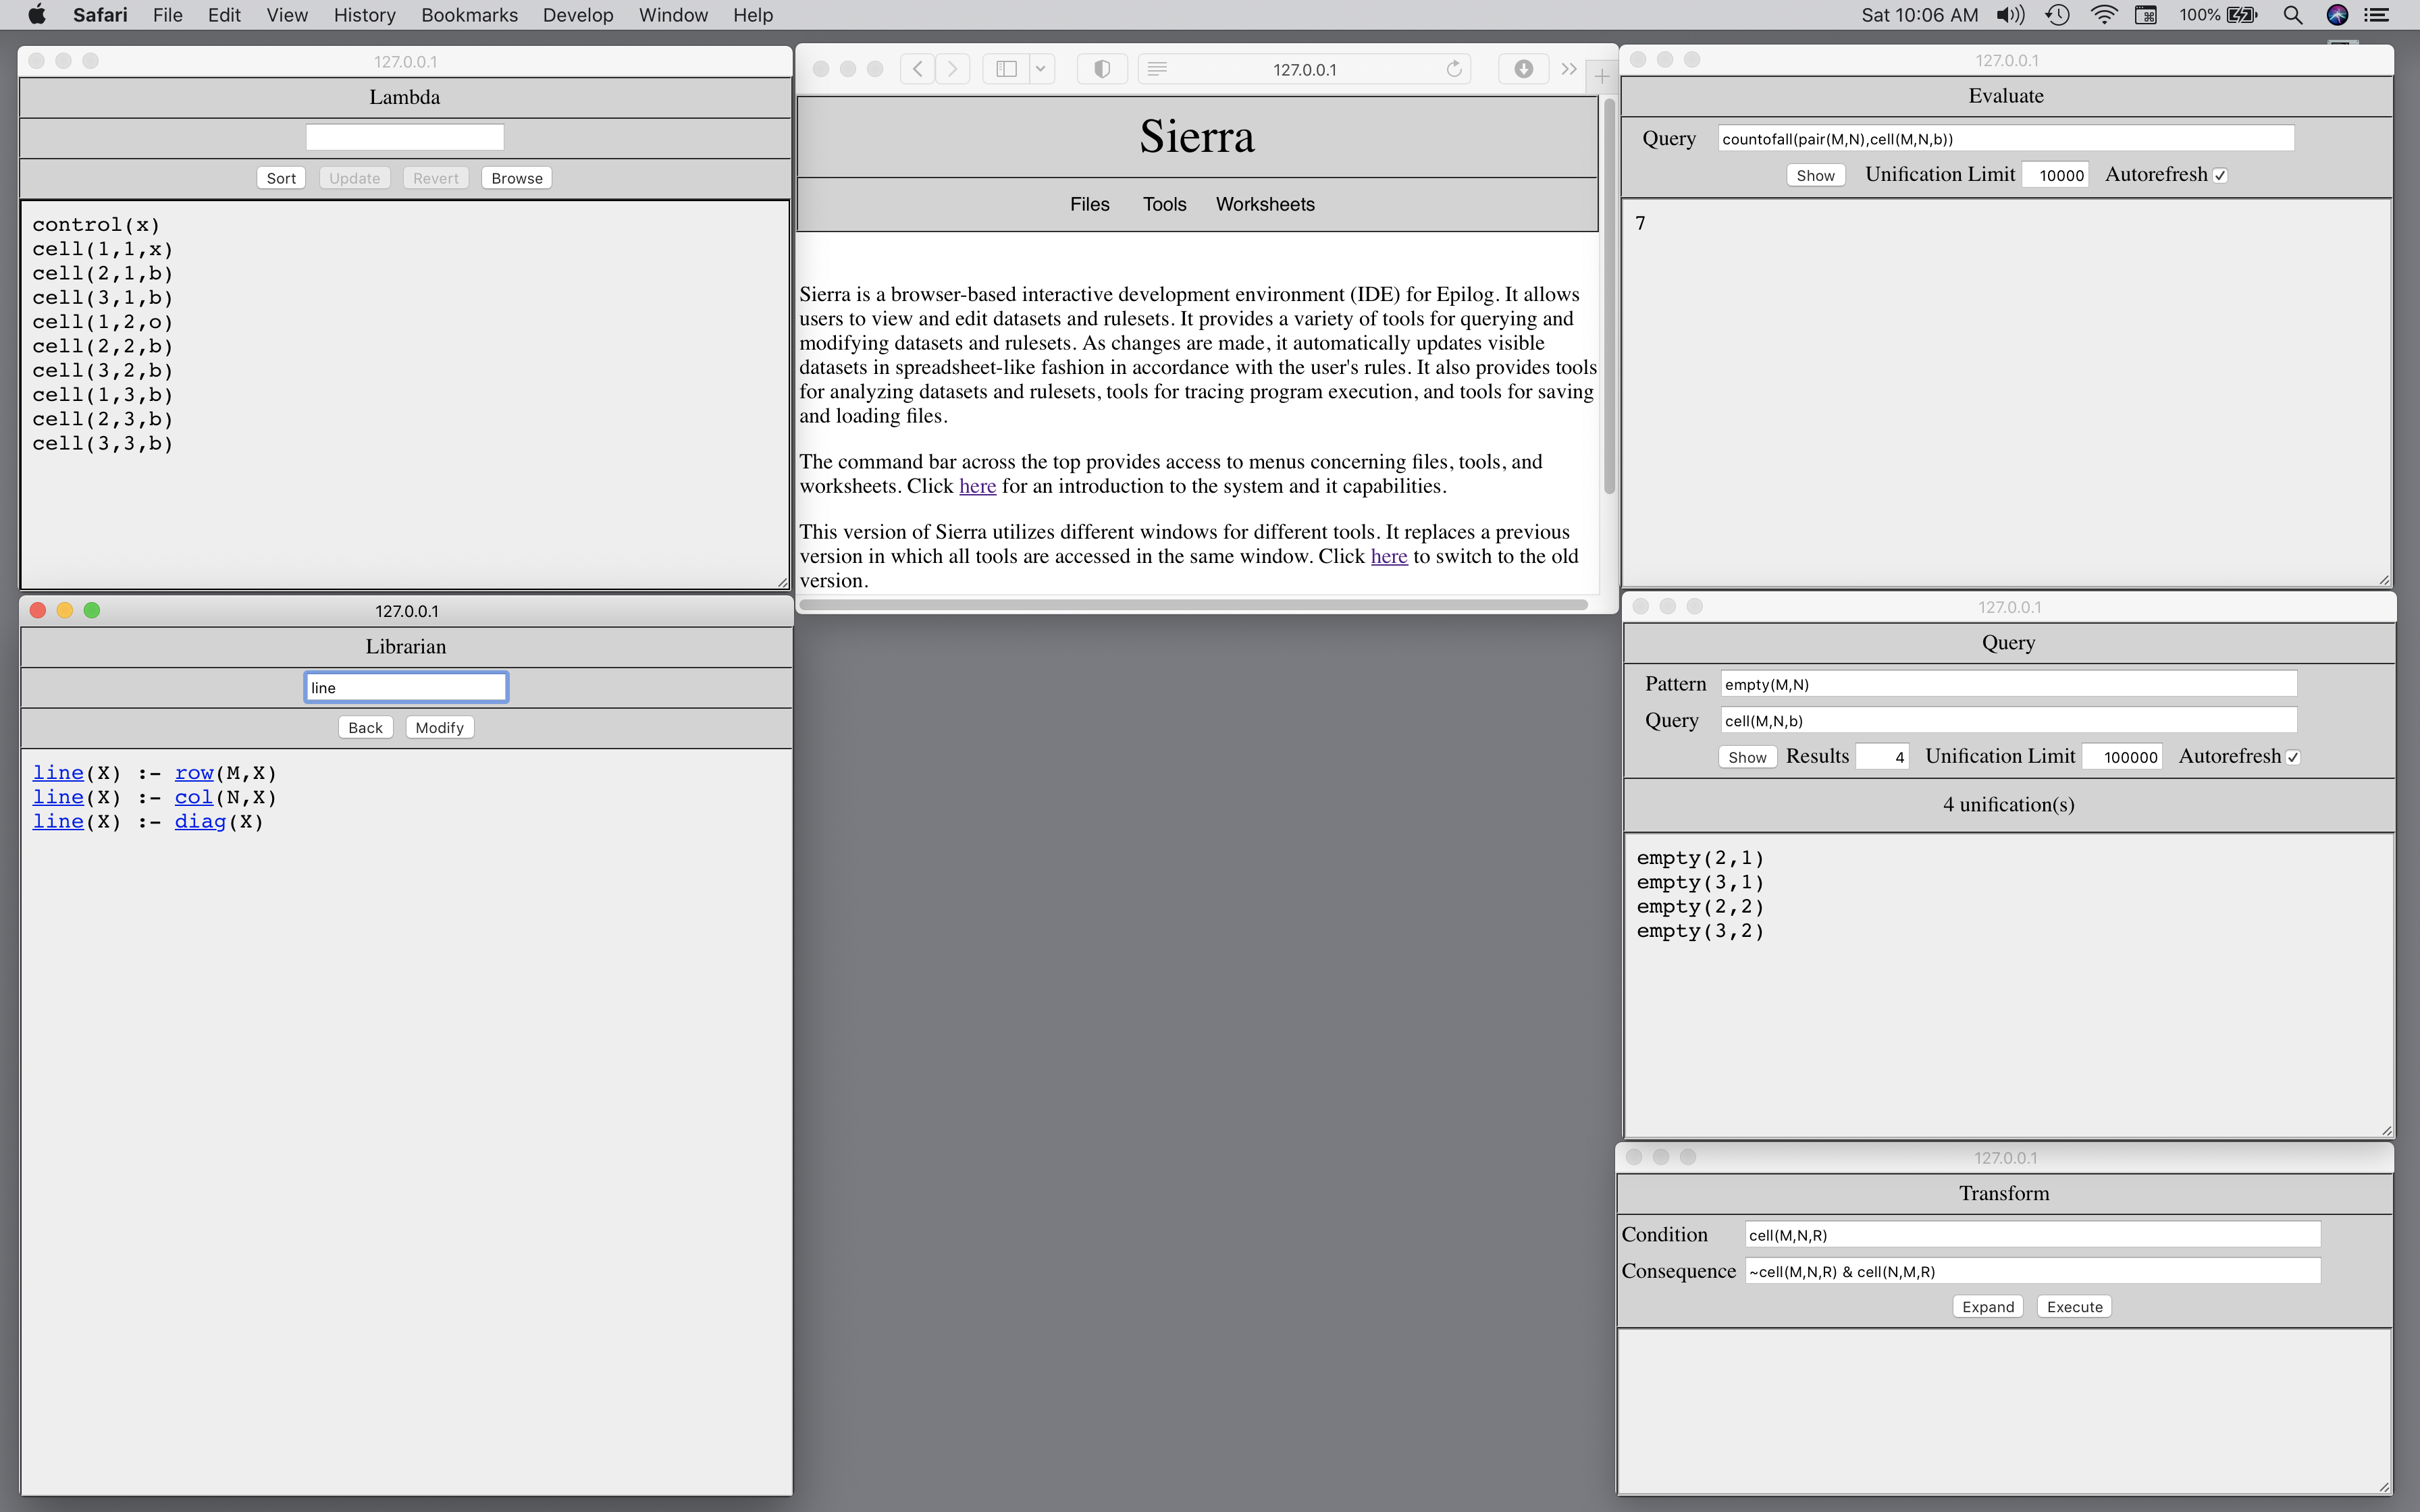Image resolution: width=2420 pixels, height=1512 pixels.
Task: Click the Sort button in Lambda window
Action: point(281,178)
